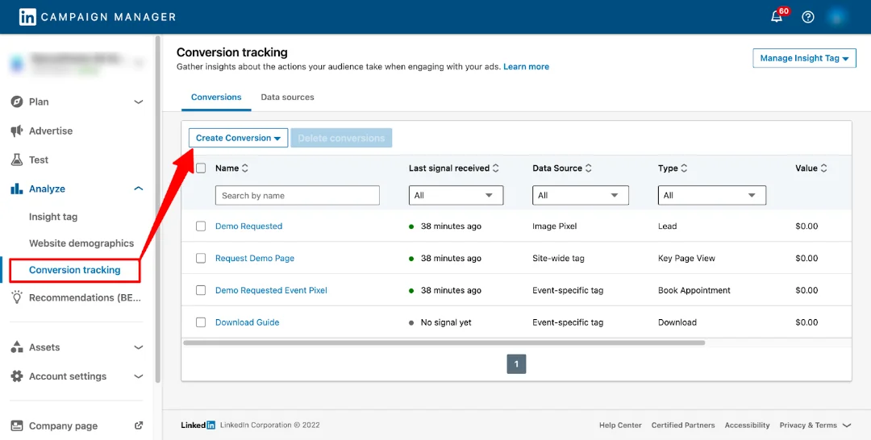
Task: Click the Privacy & Terms footer link
Action: click(808, 425)
